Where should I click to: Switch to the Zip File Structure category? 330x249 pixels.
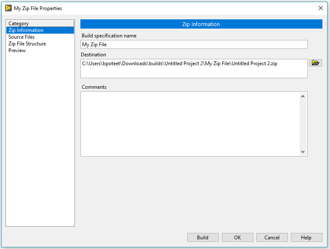pyautogui.click(x=27, y=44)
